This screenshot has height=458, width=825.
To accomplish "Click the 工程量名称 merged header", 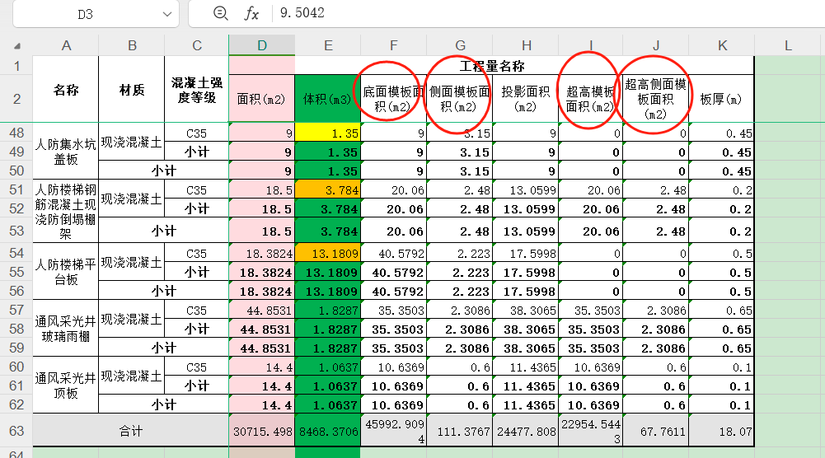I will (x=492, y=66).
